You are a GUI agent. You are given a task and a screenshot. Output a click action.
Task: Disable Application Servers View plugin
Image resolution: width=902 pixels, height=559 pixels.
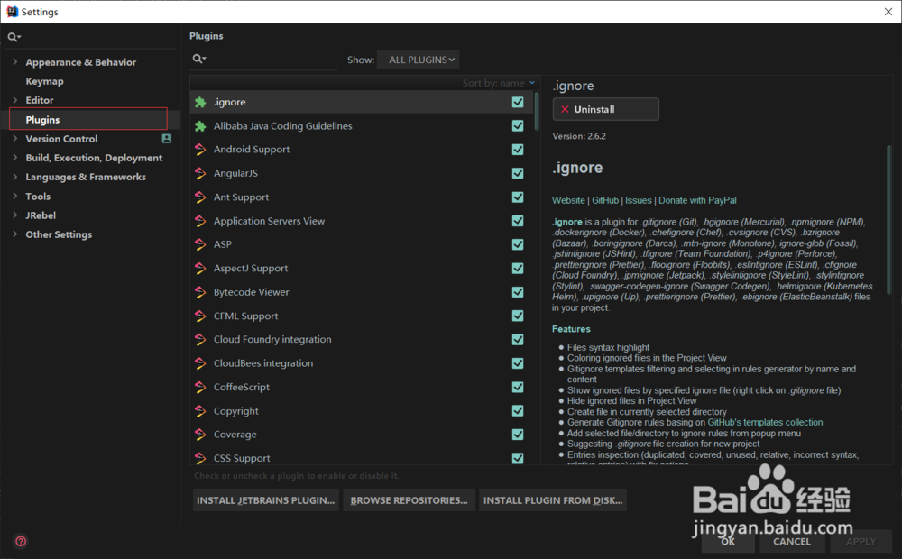click(518, 221)
